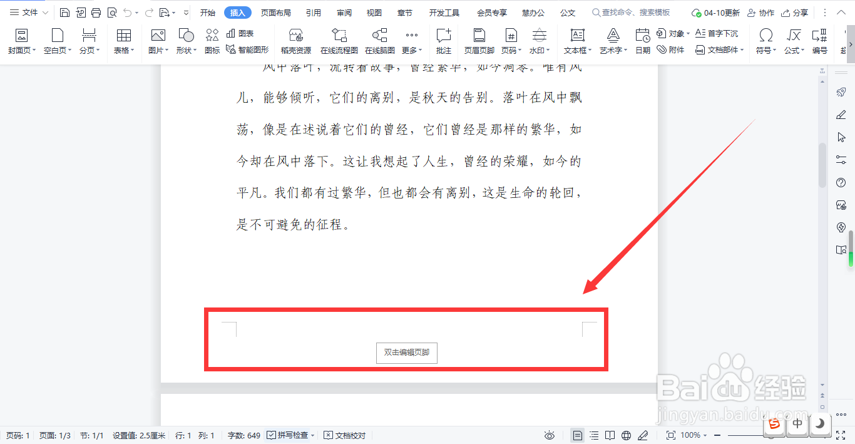This screenshot has height=444, width=855.
Task: Open Online Mind Map (在线脑图)
Action: pos(380,41)
